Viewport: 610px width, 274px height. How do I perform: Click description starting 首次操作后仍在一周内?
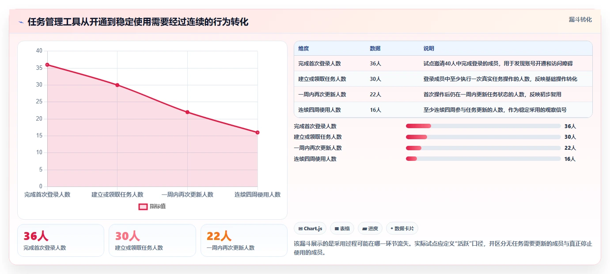[x=492, y=95]
